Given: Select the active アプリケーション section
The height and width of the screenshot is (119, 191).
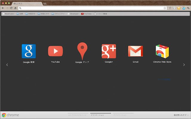Looking at the screenshot, I should [101, 115].
